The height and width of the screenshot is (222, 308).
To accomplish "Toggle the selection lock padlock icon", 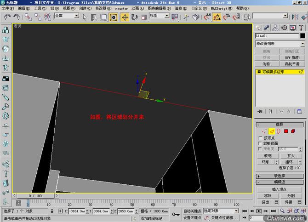I will 52,211.
